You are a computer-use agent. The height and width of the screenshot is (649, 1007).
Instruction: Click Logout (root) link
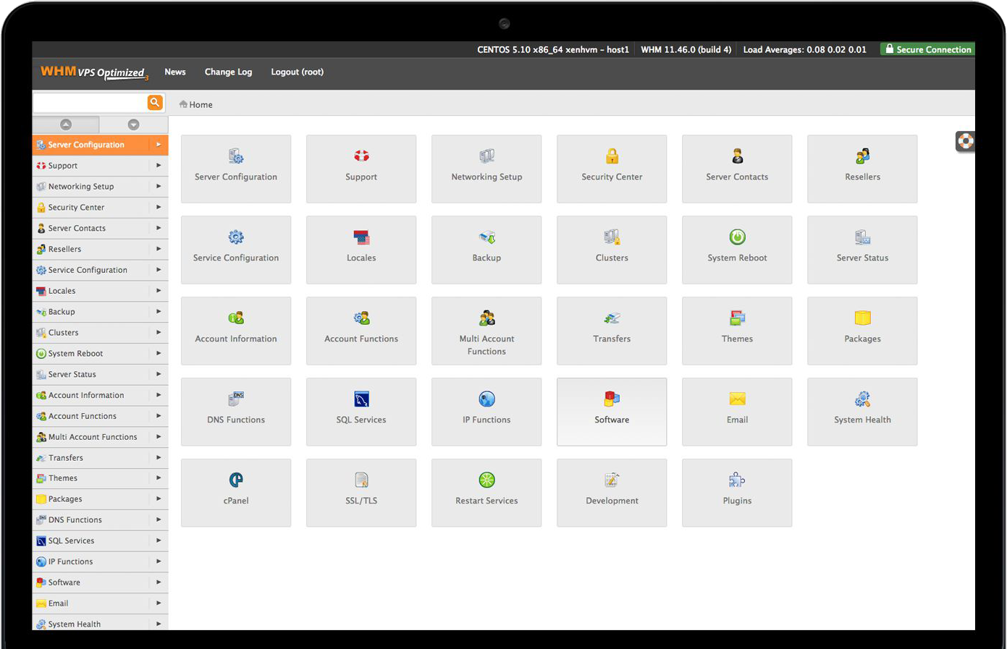(297, 72)
